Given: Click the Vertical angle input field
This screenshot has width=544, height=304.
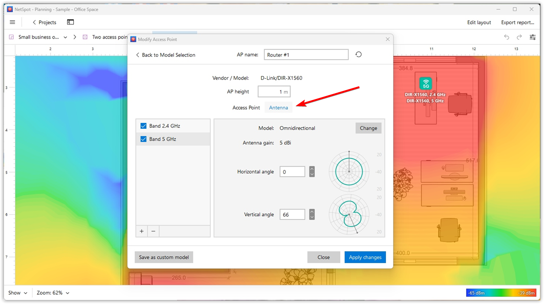Looking at the screenshot, I should [292, 214].
